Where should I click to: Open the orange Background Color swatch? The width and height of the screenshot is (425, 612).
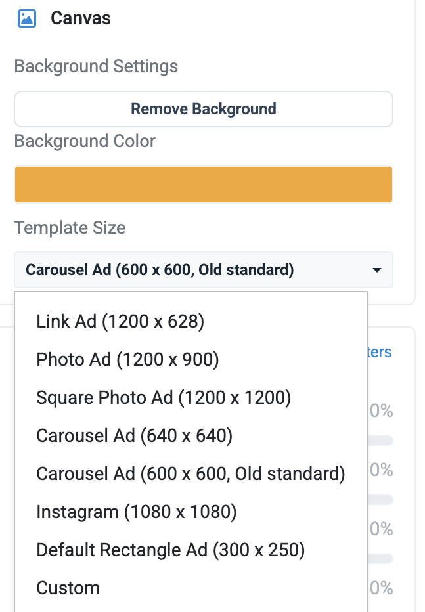point(204,185)
